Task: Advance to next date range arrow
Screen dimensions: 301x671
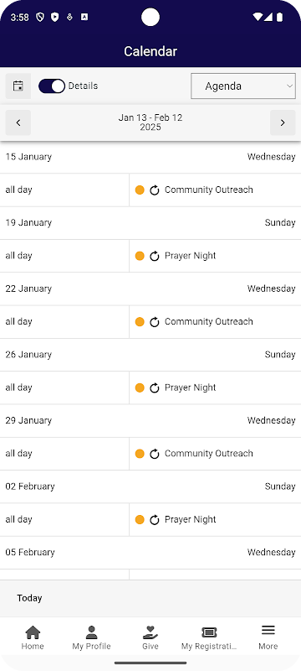Action: (283, 122)
